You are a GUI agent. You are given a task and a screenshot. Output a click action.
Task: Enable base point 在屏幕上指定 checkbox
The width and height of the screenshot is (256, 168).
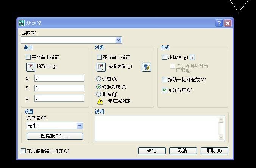click(x=28, y=57)
